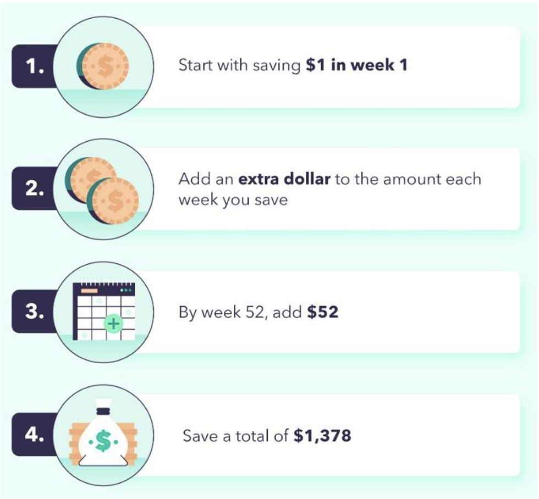Select the calendar icon in step 3
This screenshot has height=499, width=539.
104,312
